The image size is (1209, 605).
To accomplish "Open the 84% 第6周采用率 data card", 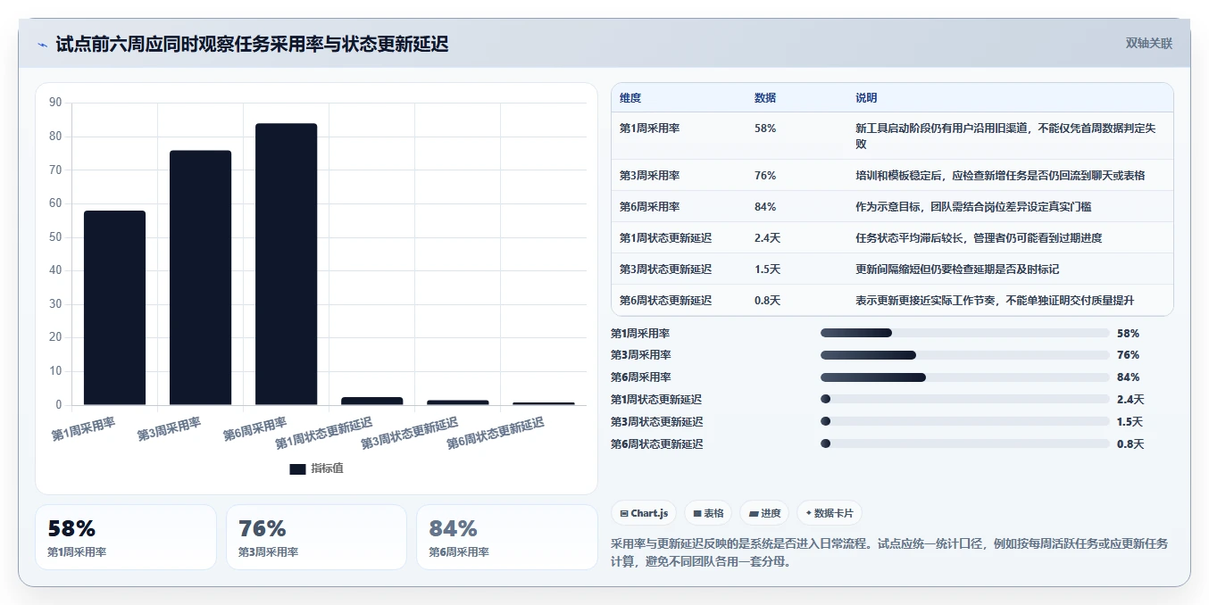I will tap(506, 537).
